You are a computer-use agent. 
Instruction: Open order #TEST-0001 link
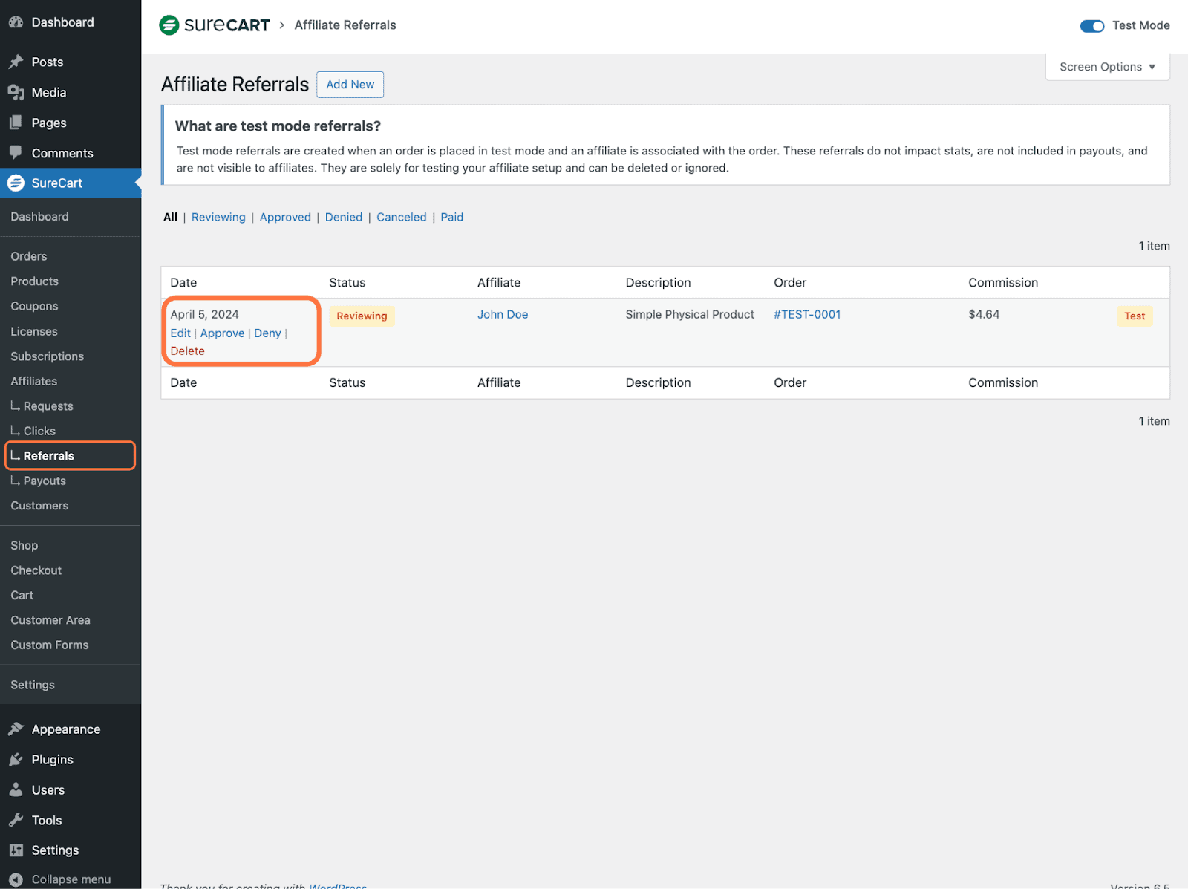tap(807, 314)
